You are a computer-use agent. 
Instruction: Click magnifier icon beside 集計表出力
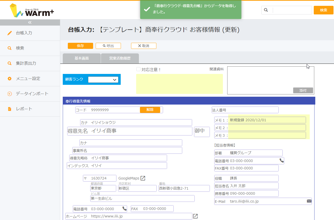10,63
